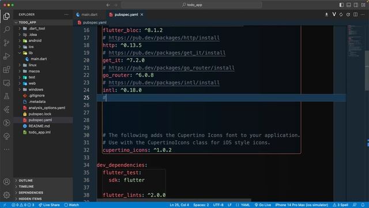Go forward in navigation history
The image size is (369, 208).
coord(115,5)
